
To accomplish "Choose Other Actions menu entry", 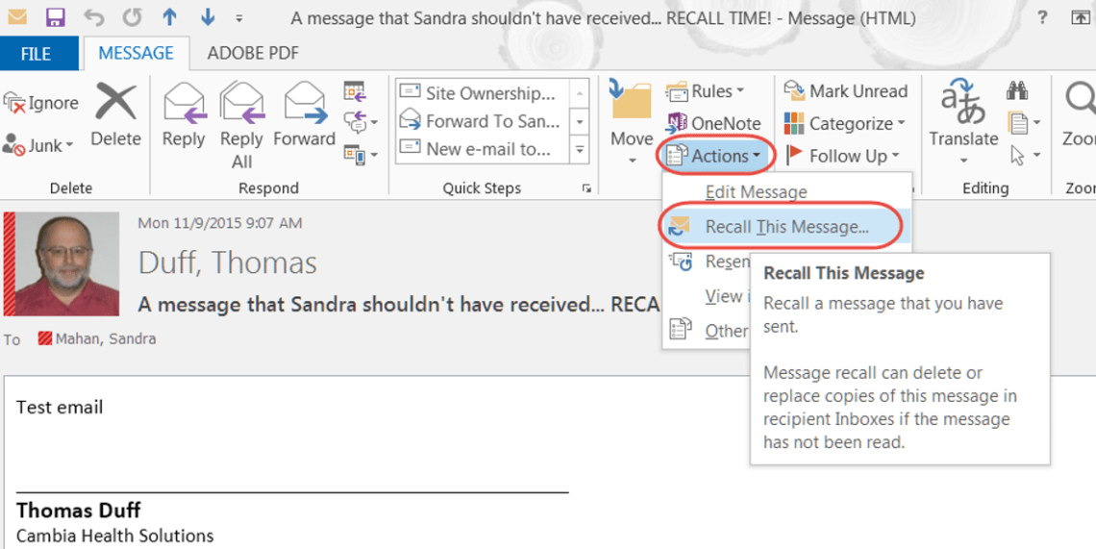I will [708, 330].
